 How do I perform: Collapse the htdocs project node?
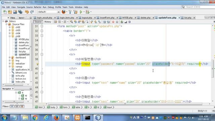(x=3, y=21)
